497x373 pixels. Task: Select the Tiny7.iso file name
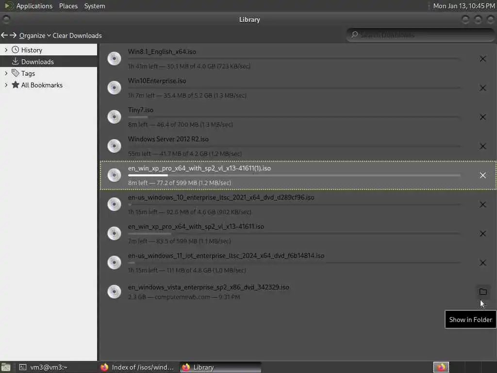coord(141,110)
